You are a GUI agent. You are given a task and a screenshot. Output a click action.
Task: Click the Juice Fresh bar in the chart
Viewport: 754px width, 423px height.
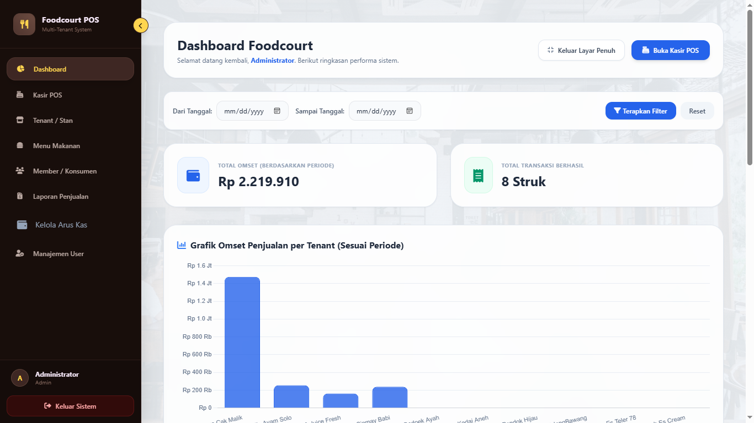(341, 401)
